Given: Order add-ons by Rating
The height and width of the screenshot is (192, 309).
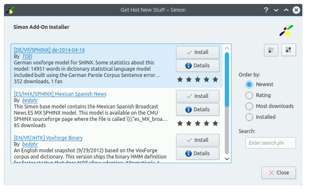Looking at the screenshot, I should tap(249, 95).
